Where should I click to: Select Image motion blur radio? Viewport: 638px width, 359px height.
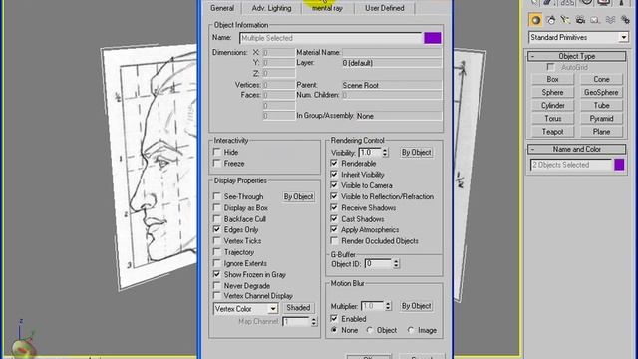[x=411, y=330]
